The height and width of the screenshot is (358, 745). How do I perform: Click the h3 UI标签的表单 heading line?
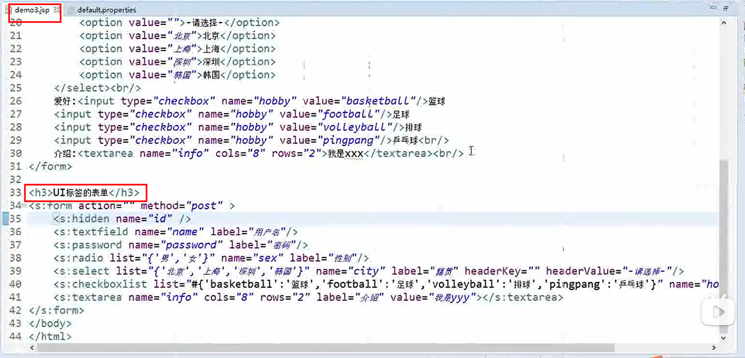(x=84, y=193)
